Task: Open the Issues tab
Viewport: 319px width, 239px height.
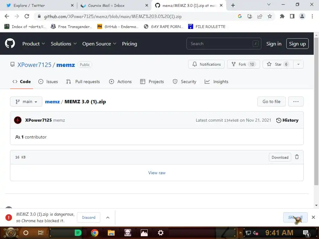Action: [48, 82]
